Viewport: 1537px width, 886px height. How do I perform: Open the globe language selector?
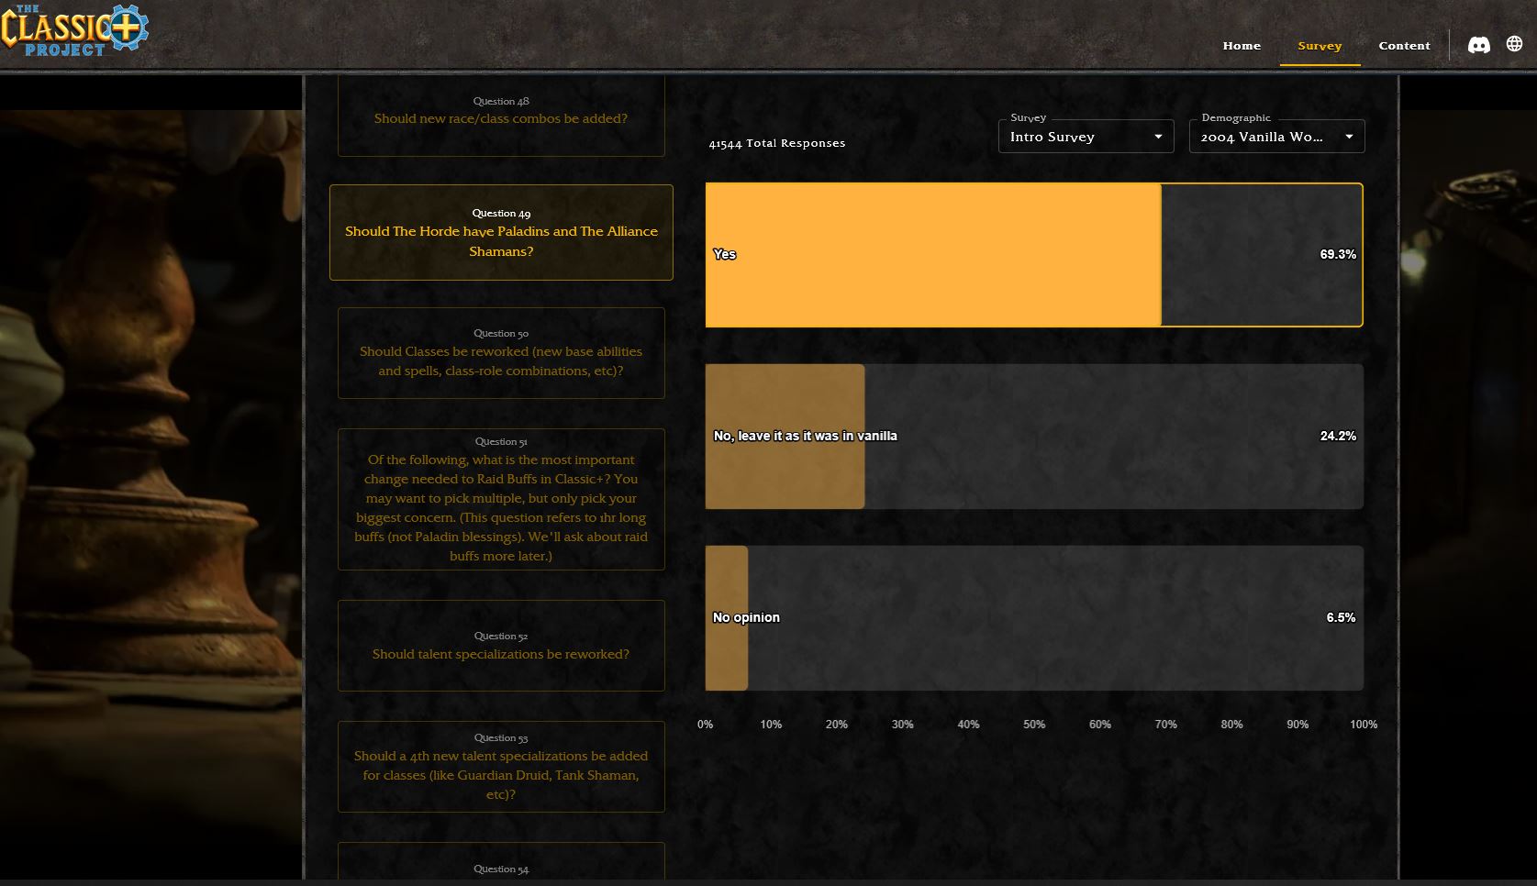1514,44
